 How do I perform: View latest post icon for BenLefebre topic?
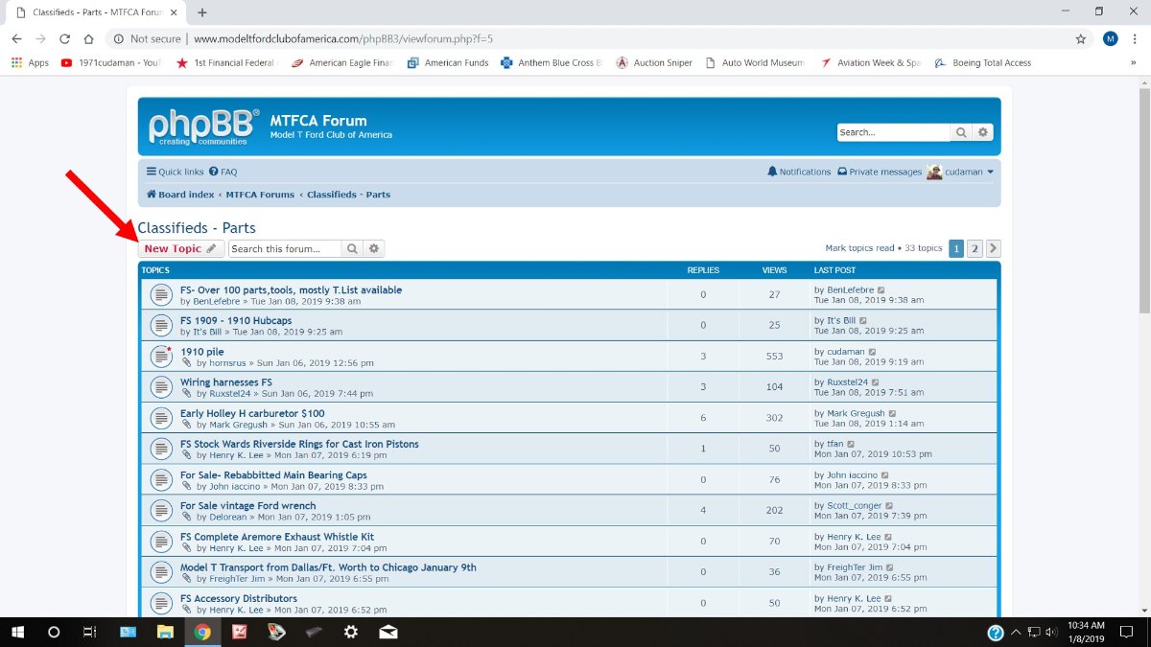(881, 290)
